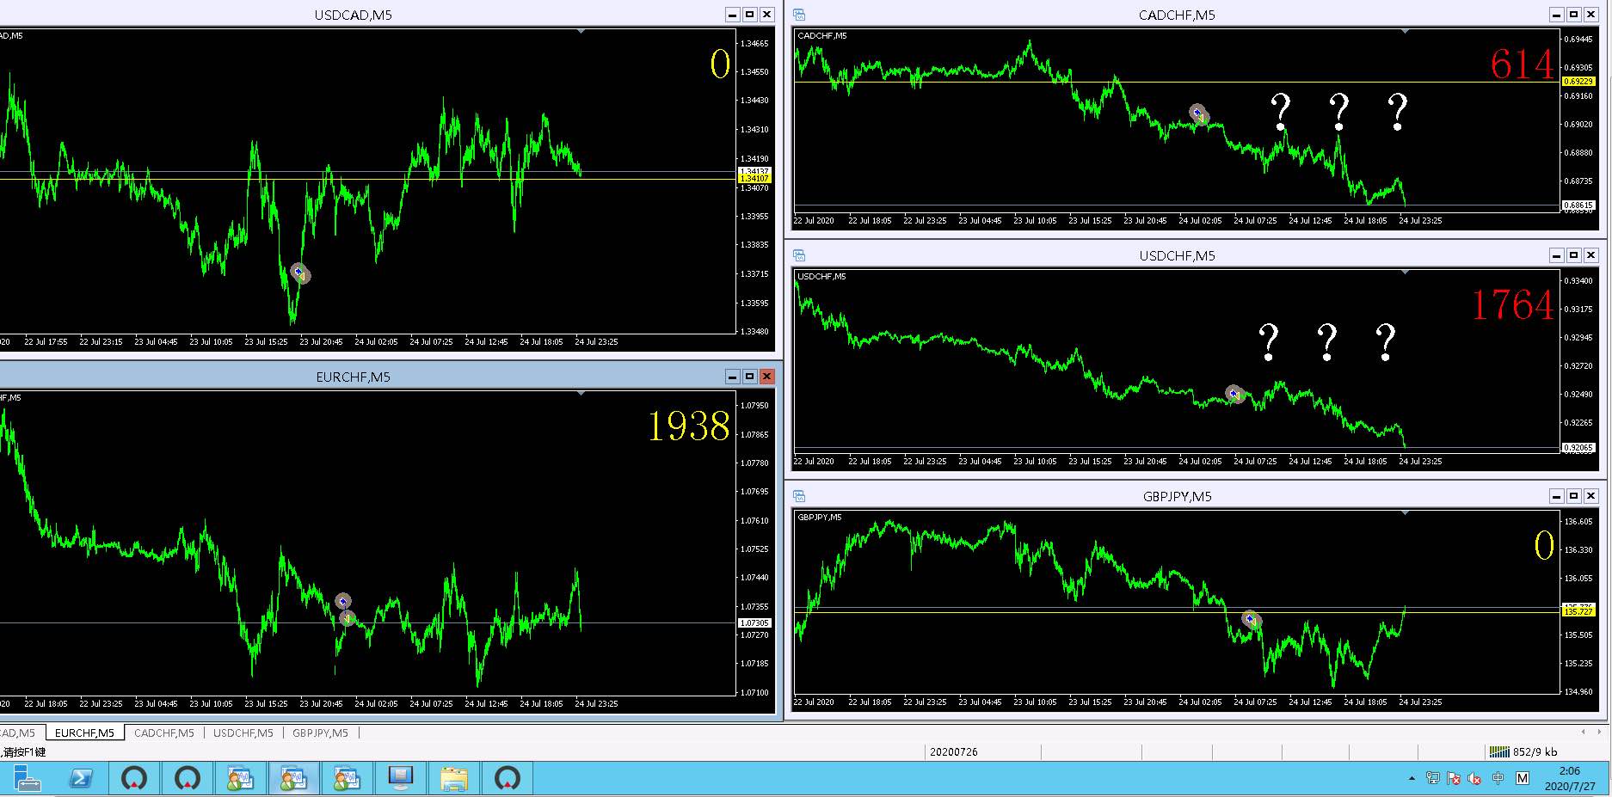Select the trade arrow marker on USDCAD chart
1612x797 pixels.
coord(299,273)
